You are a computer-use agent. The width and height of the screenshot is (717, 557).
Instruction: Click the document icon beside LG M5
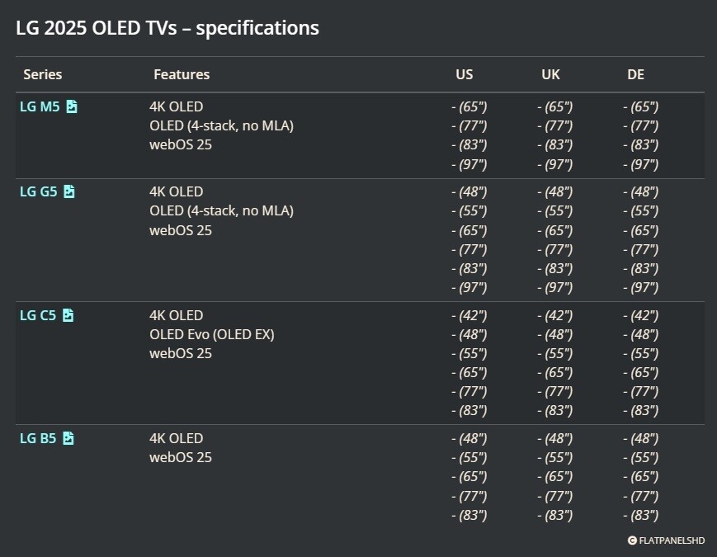(72, 106)
